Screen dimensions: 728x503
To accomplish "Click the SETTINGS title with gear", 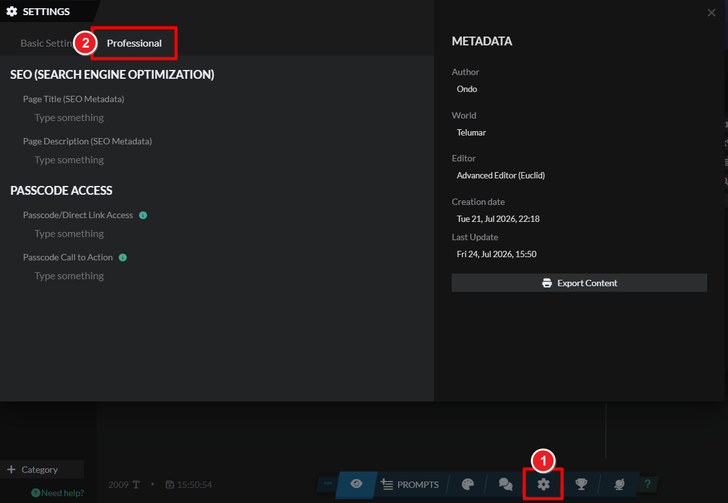I will point(38,11).
